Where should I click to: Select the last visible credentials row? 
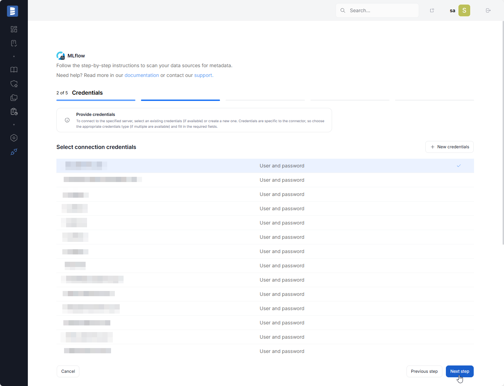tap(265, 351)
